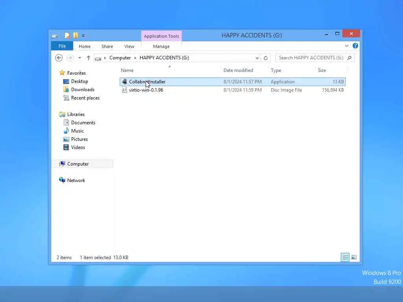The image size is (403, 302).
Task: Click Computer in the address breadcrumb
Action: click(x=120, y=58)
